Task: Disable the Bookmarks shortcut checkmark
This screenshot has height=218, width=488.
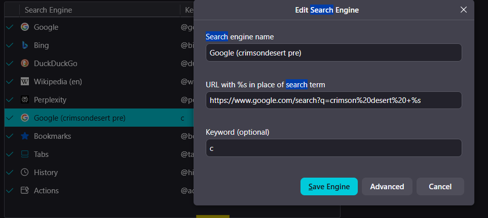Action: coord(10,136)
